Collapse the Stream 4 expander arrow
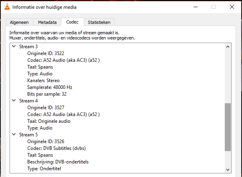 14,101
